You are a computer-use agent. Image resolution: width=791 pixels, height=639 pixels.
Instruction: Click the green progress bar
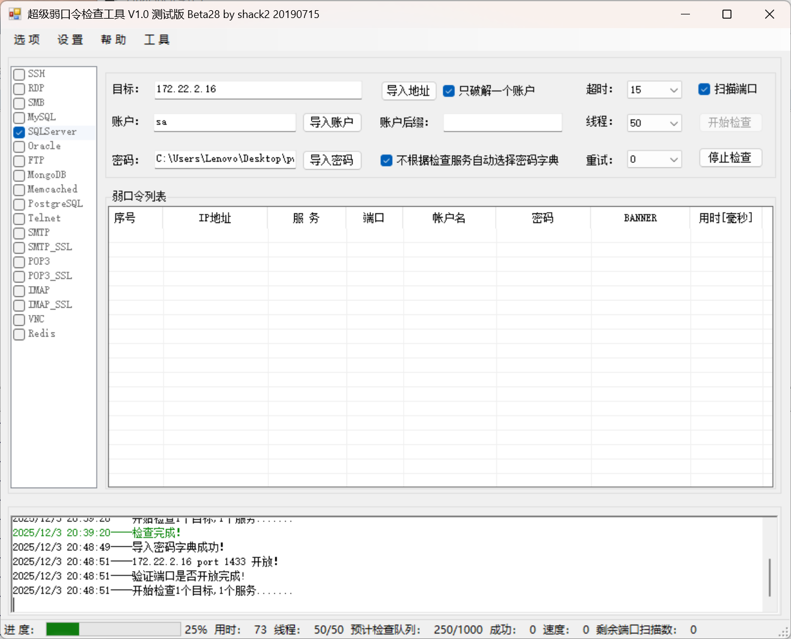[x=113, y=629]
